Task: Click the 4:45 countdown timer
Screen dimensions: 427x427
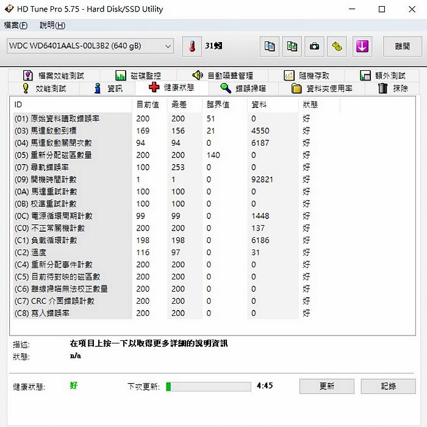Action: 264,386
